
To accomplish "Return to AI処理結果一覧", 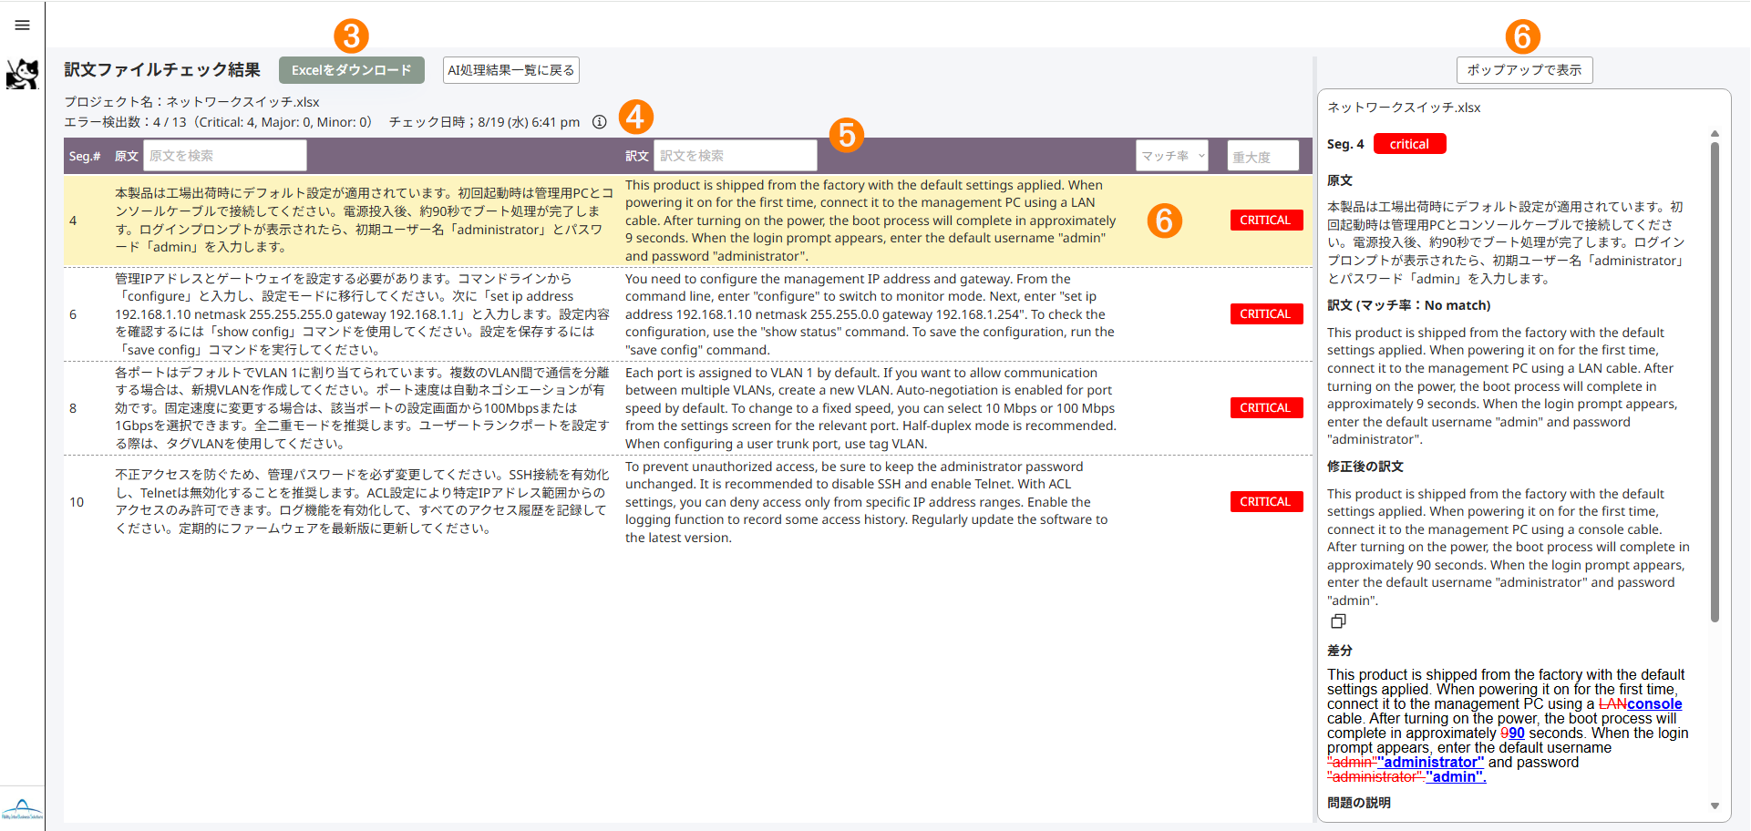I will point(511,70).
